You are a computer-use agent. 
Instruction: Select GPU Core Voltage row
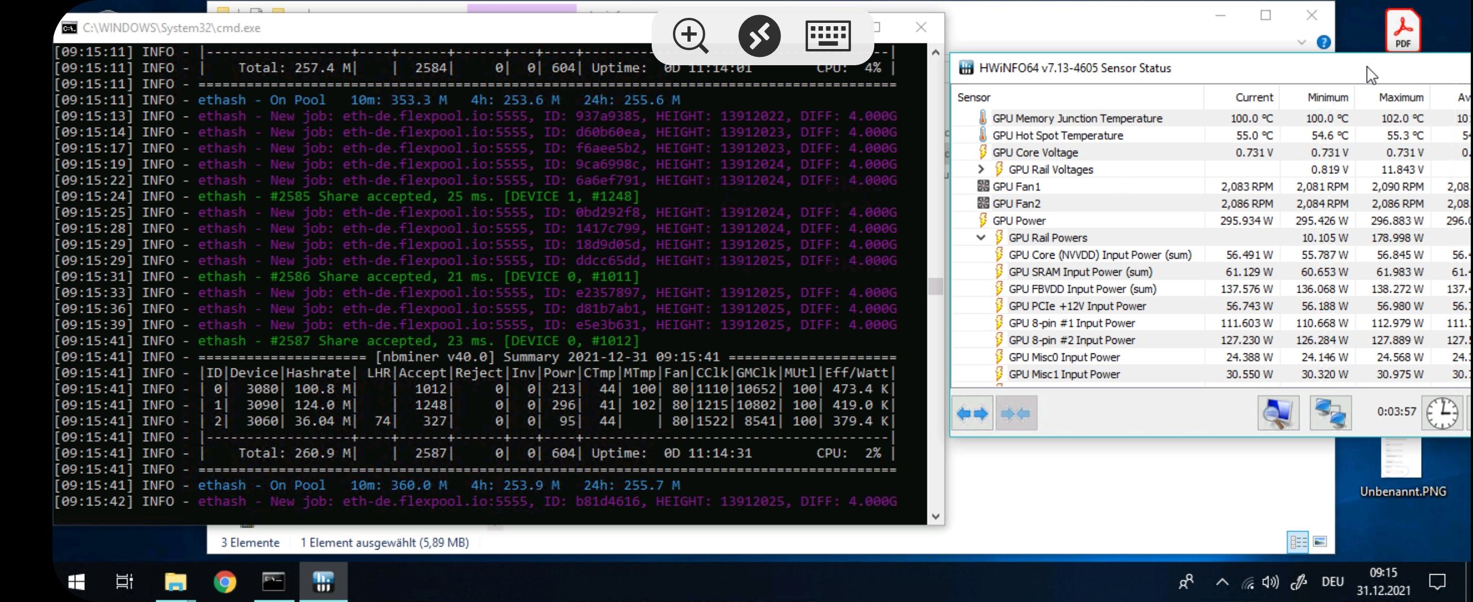point(1210,153)
